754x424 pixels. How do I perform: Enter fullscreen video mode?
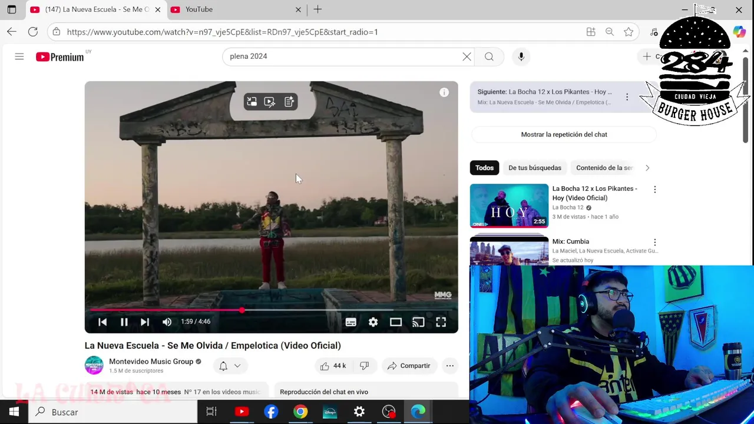click(x=441, y=322)
